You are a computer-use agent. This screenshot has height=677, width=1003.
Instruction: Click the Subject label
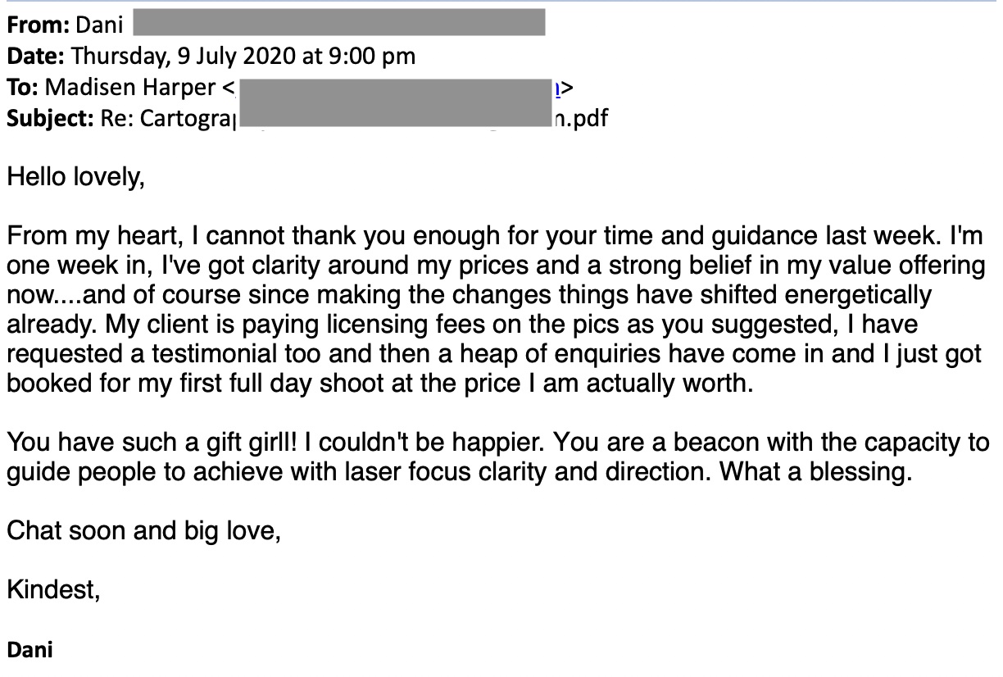pos(50,119)
